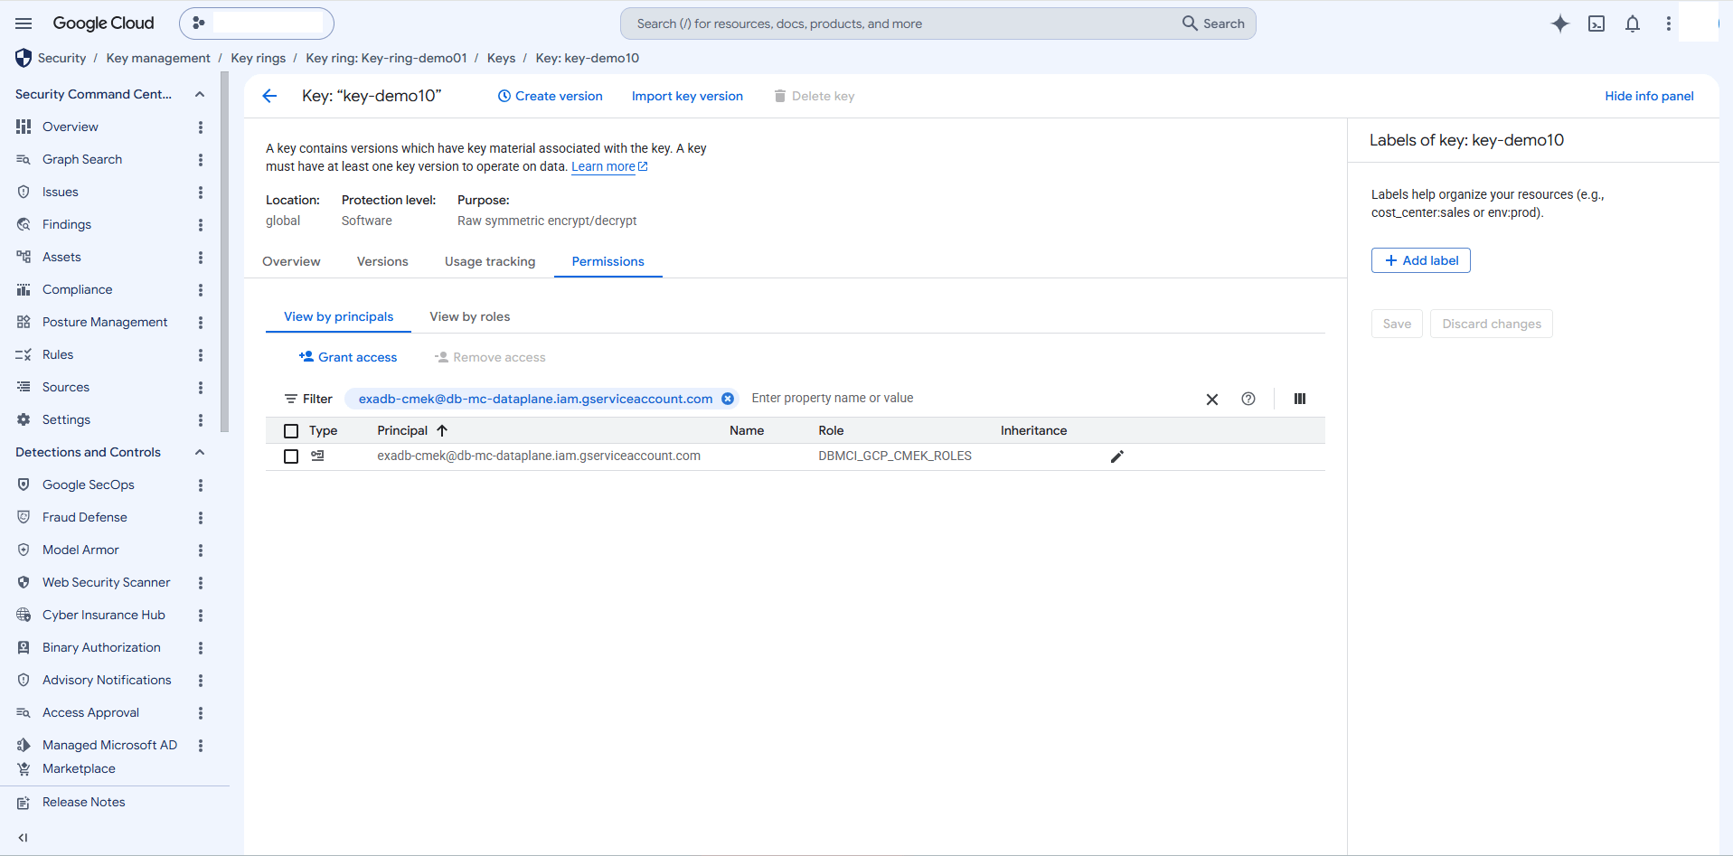The height and width of the screenshot is (856, 1733).
Task: Open the filter help question mark icon
Action: click(1248, 399)
